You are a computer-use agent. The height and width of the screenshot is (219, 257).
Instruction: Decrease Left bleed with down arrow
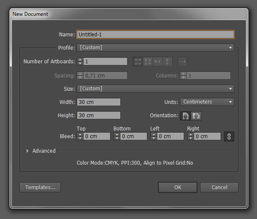coord(154,138)
